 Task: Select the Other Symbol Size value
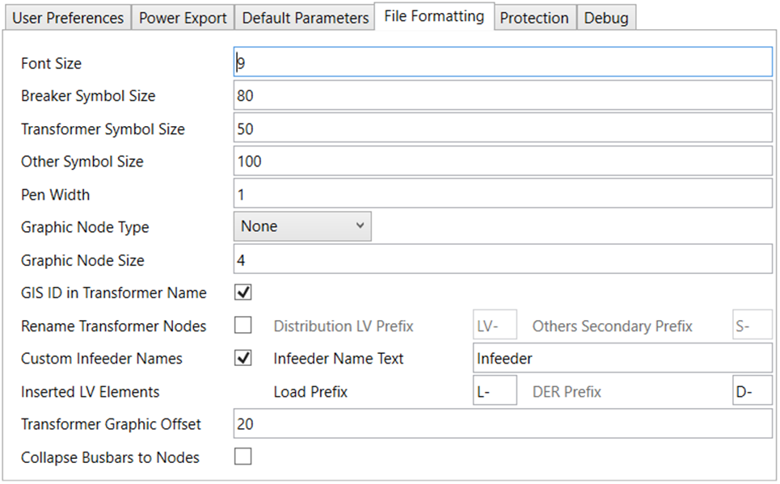[x=501, y=161]
